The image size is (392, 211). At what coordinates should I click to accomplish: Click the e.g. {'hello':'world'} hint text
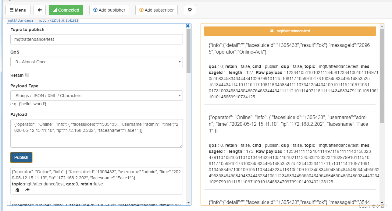point(28,104)
